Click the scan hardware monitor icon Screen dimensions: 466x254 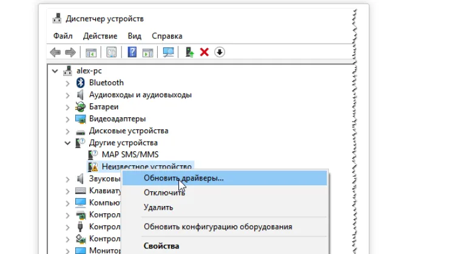168,52
